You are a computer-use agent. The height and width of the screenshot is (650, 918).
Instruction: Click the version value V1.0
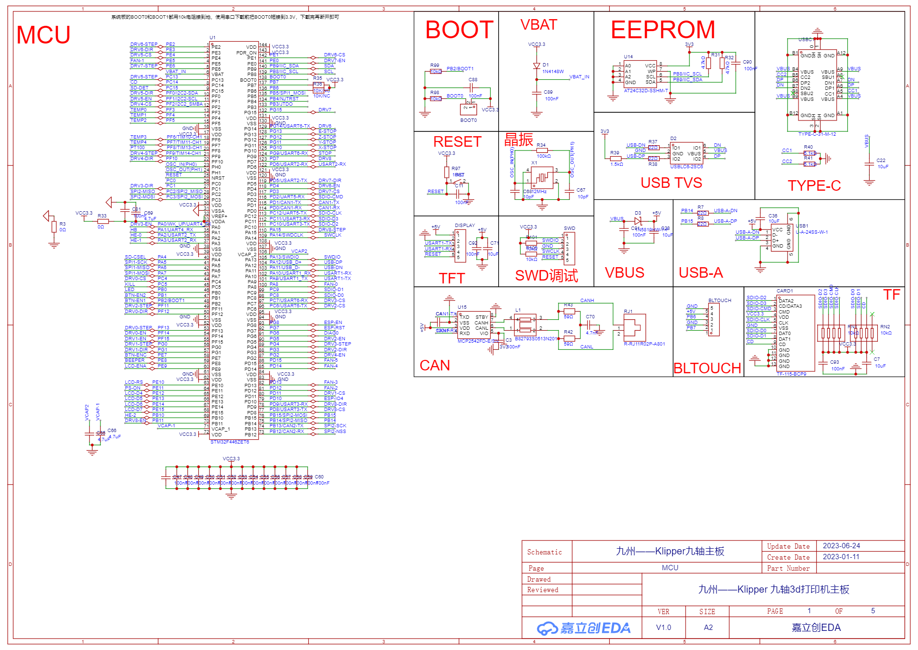click(664, 628)
